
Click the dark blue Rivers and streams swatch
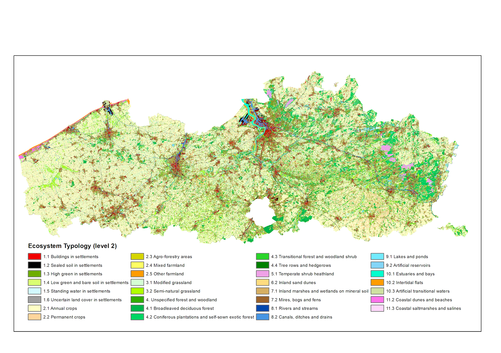(x=263, y=308)
